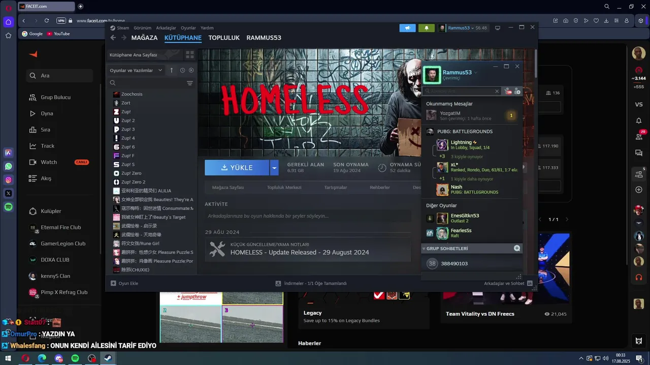Screen dimensions: 650x365
Task: Open the Tartışmalar game tab
Action: 336,188
